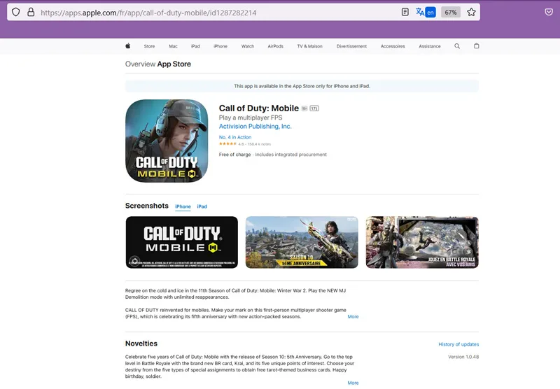Click the 'Screenshots' section heading
The image size is (560, 389).
tap(147, 206)
